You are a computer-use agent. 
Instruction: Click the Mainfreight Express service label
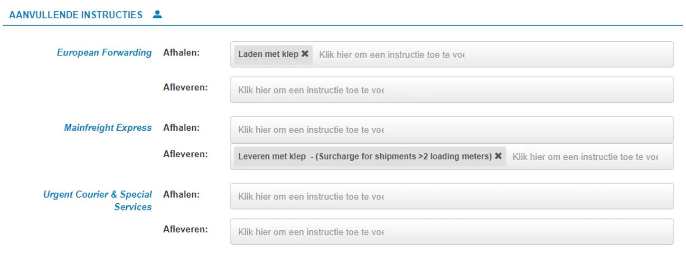[108, 128]
